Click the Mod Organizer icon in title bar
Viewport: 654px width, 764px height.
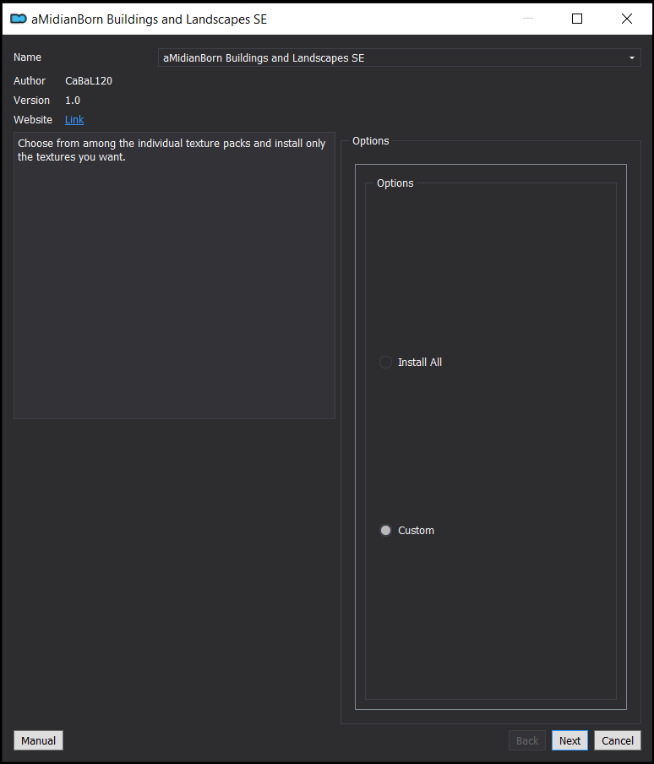coord(19,19)
